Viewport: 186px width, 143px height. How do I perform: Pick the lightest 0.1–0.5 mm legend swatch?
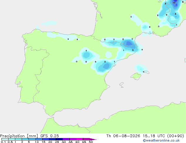pos(5,139)
